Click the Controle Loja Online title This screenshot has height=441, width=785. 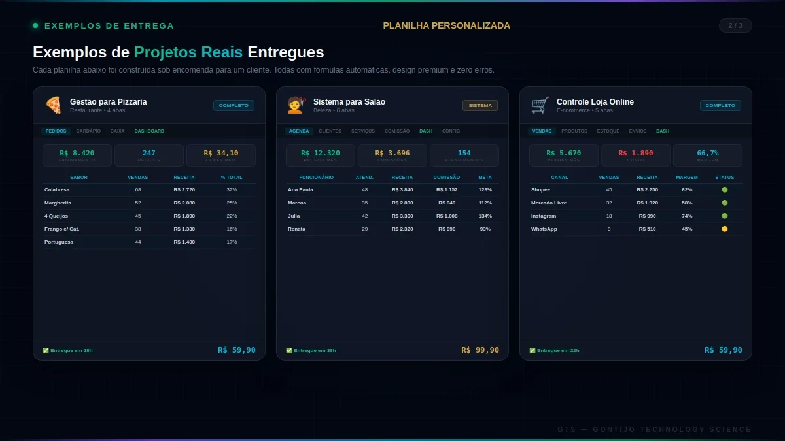tap(595, 102)
